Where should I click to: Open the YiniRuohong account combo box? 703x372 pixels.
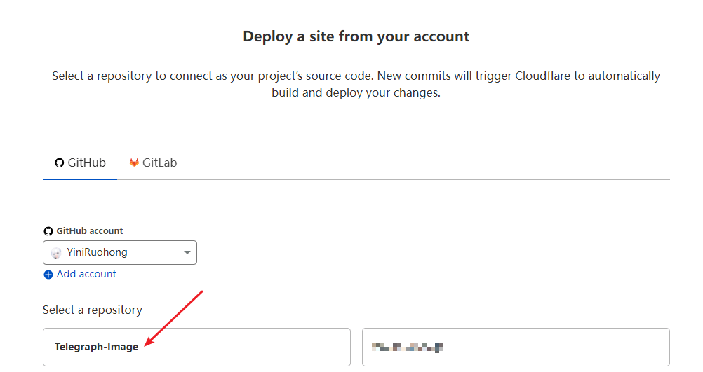pyautogui.click(x=119, y=253)
